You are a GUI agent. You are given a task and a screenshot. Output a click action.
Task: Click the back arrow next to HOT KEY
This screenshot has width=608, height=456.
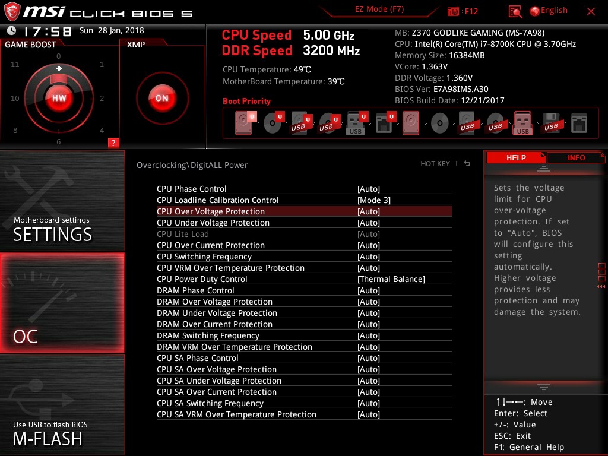(x=467, y=164)
